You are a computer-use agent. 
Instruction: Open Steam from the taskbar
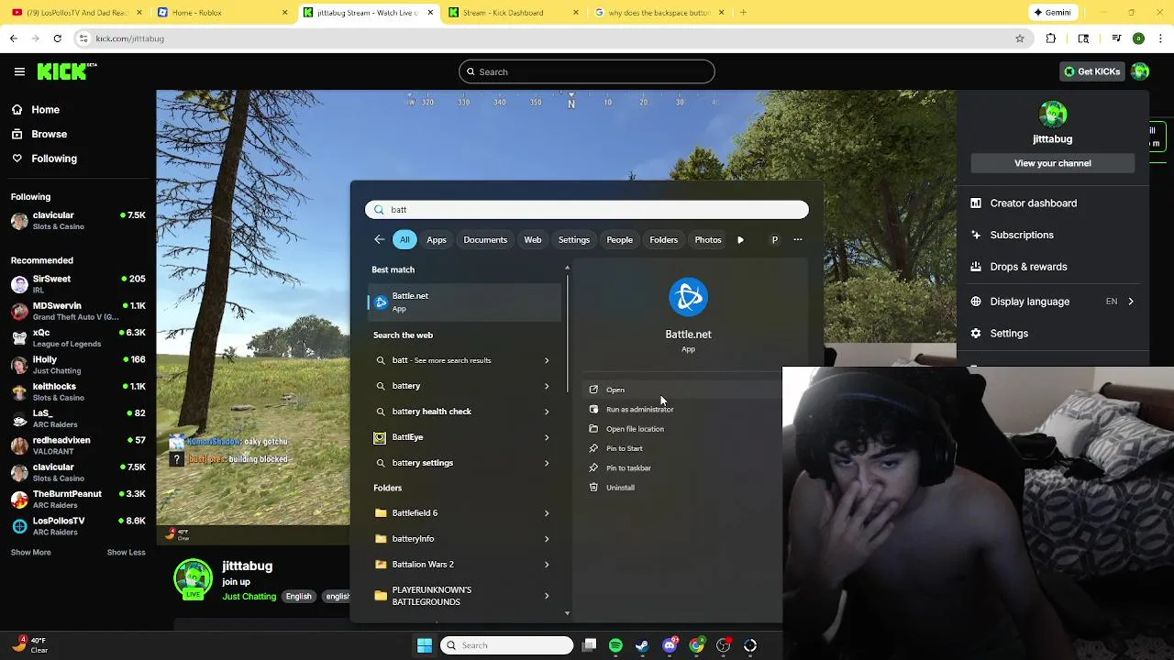(x=642, y=645)
